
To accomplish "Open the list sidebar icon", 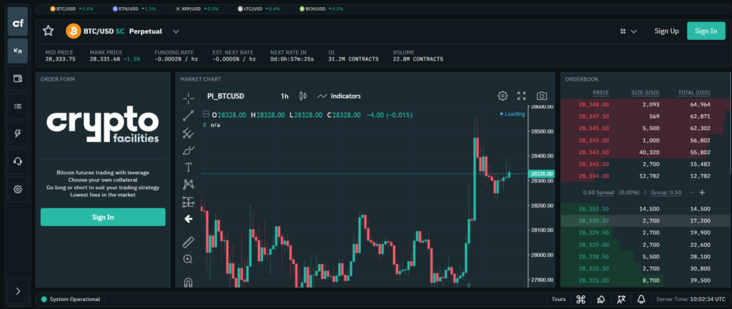I will [x=18, y=106].
